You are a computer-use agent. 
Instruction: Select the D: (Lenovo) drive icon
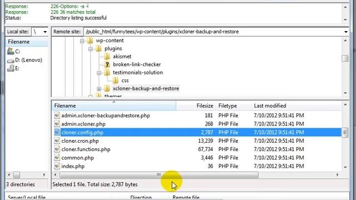click(11, 61)
